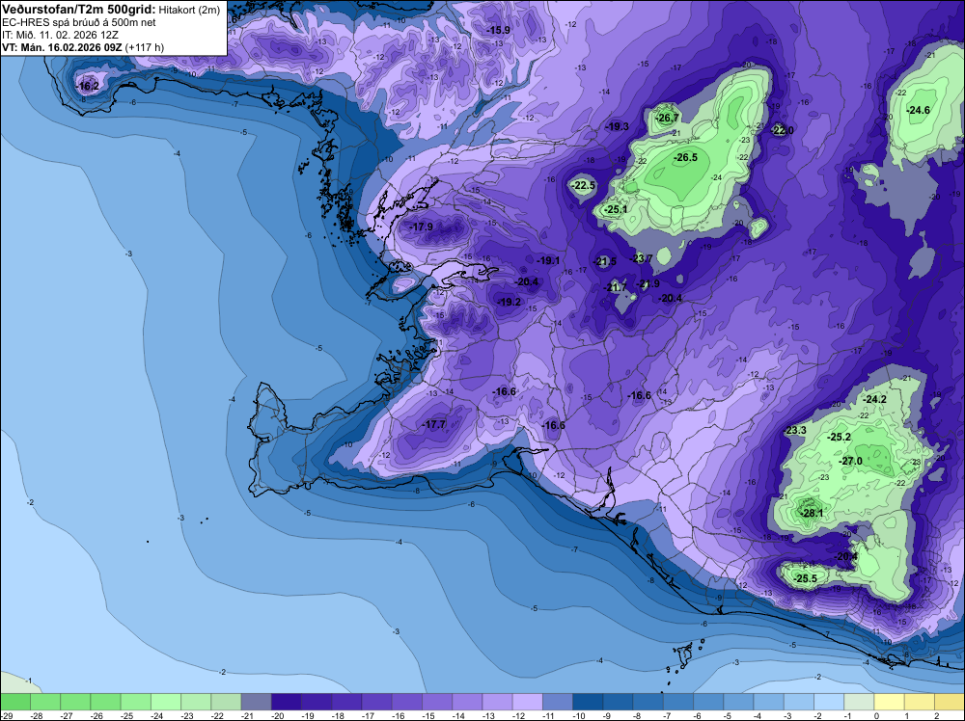Click the -22.0 temperature label

click(783, 130)
